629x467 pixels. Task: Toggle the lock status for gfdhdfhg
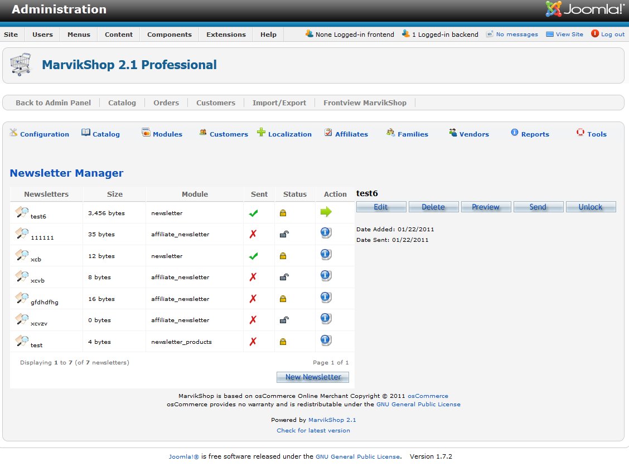[283, 299]
